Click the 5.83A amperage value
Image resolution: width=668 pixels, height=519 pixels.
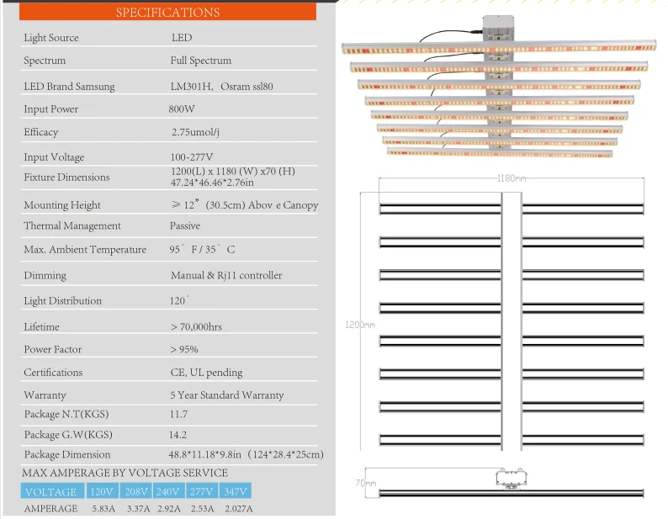tap(103, 509)
